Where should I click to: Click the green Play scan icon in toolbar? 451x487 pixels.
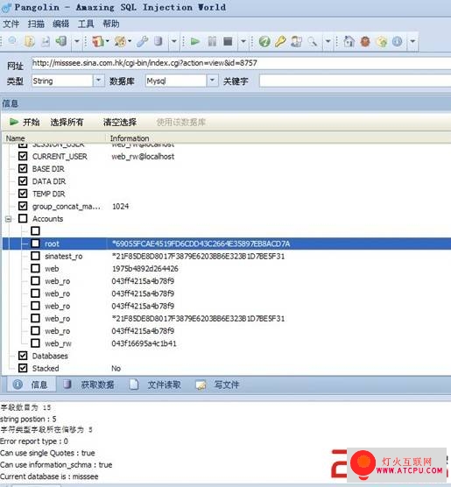[194, 41]
